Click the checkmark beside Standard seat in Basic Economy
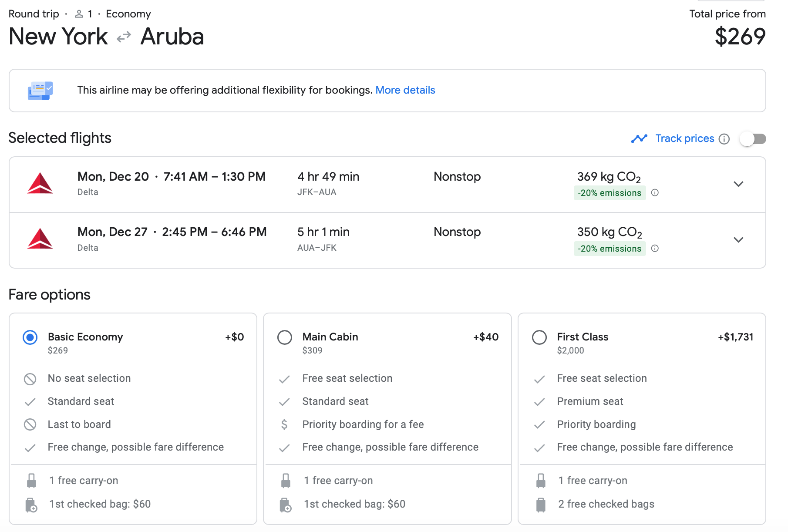The width and height of the screenshot is (788, 532). (30, 402)
